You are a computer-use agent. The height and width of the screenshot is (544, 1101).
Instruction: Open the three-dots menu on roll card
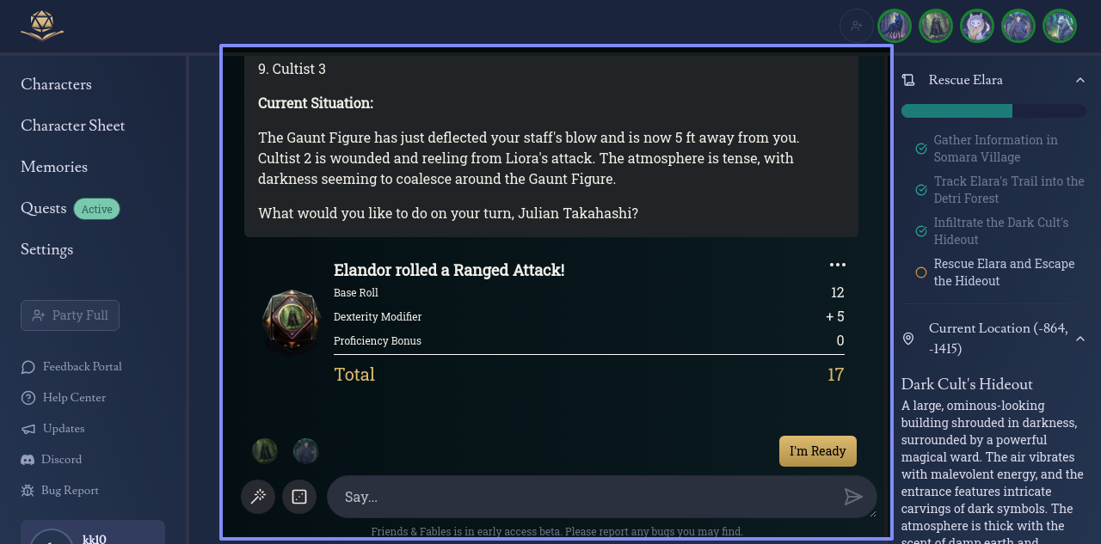838,265
